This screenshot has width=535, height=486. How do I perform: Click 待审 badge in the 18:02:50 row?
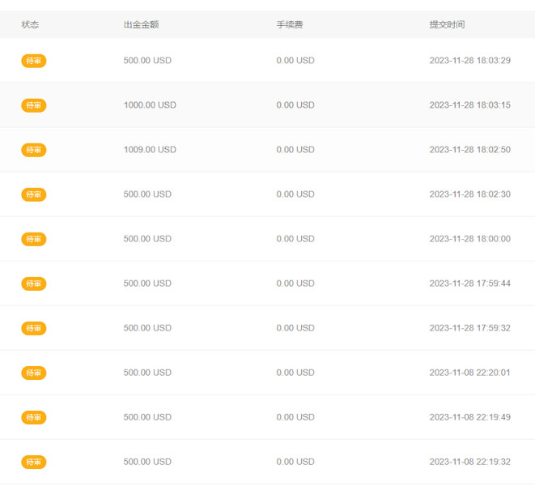[x=34, y=150]
